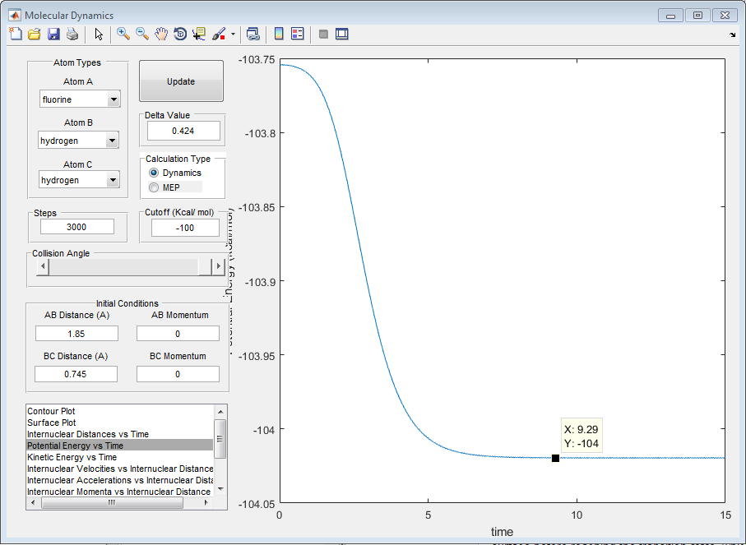The width and height of the screenshot is (746, 545).
Task: Expand the Atom C dropdown list
Action: pos(113,180)
